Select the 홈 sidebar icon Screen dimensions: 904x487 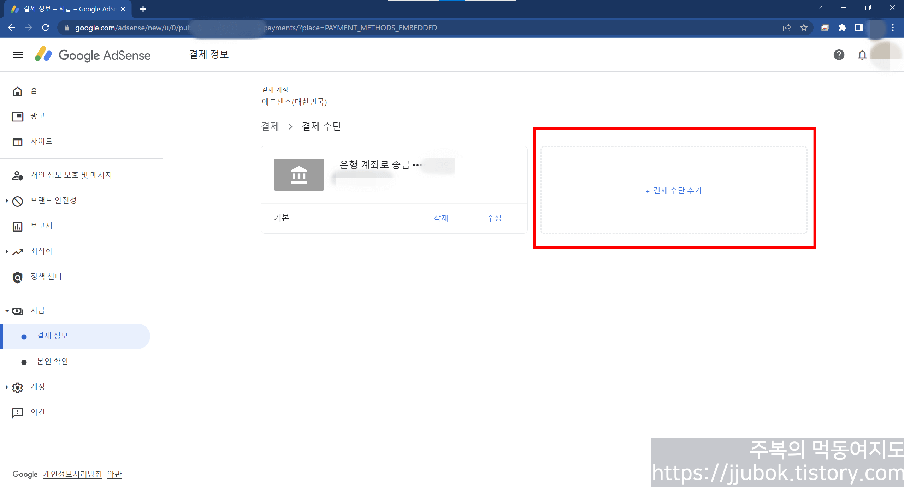[x=17, y=90]
